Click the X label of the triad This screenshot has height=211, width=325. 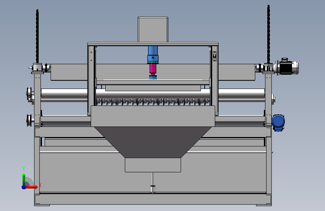click(40, 185)
